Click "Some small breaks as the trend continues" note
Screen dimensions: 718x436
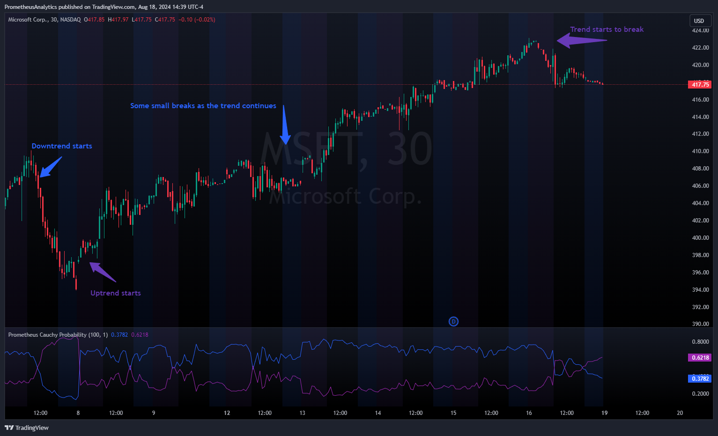[203, 106]
